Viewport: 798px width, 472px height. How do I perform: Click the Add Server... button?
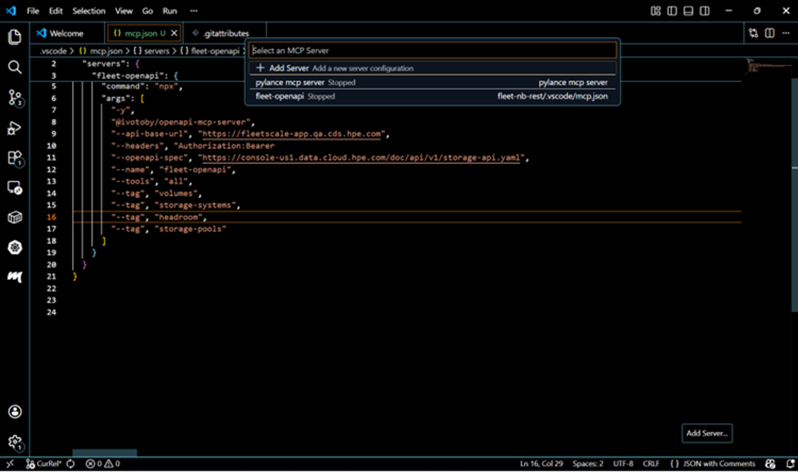point(707,433)
